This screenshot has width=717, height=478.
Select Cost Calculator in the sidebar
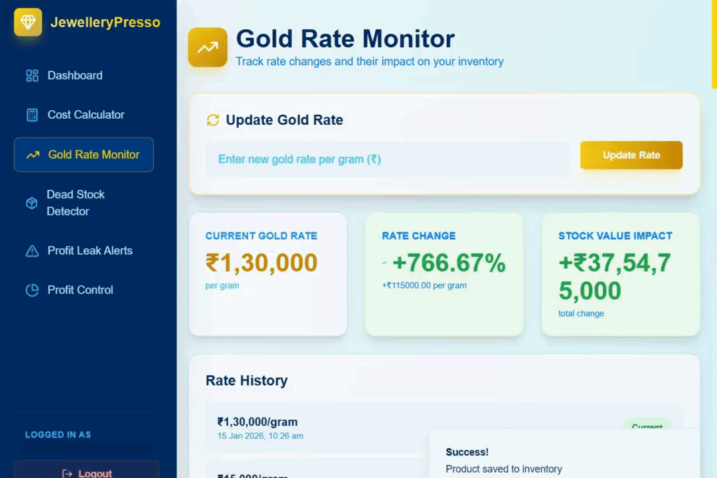click(86, 115)
